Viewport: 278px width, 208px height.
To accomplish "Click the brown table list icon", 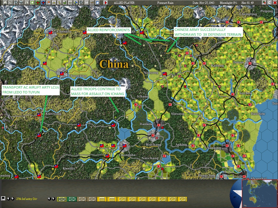I will click(92, 3).
